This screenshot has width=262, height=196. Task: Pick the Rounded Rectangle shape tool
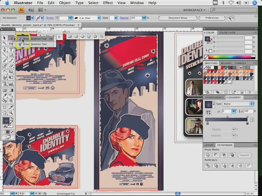pyautogui.click(x=76, y=36)
